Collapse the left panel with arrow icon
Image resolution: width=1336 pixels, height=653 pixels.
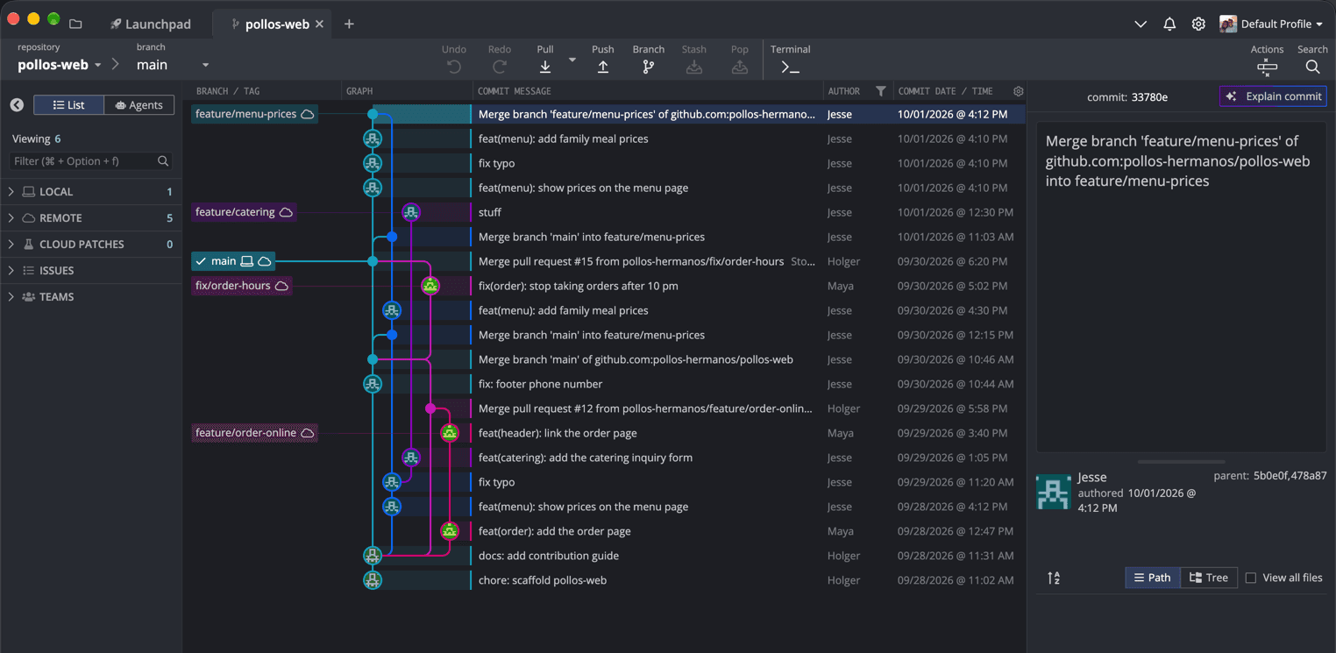(x=17, y=105)
